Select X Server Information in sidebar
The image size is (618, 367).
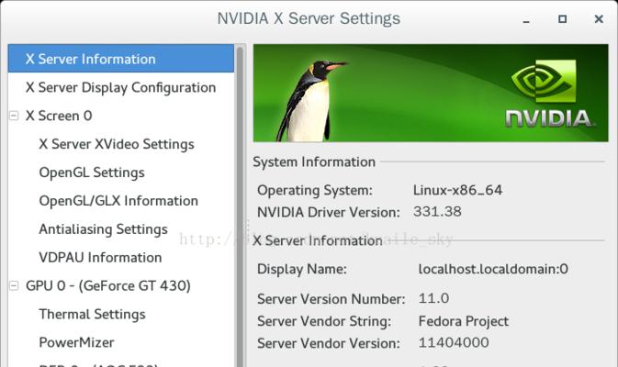tap(121, 59)
